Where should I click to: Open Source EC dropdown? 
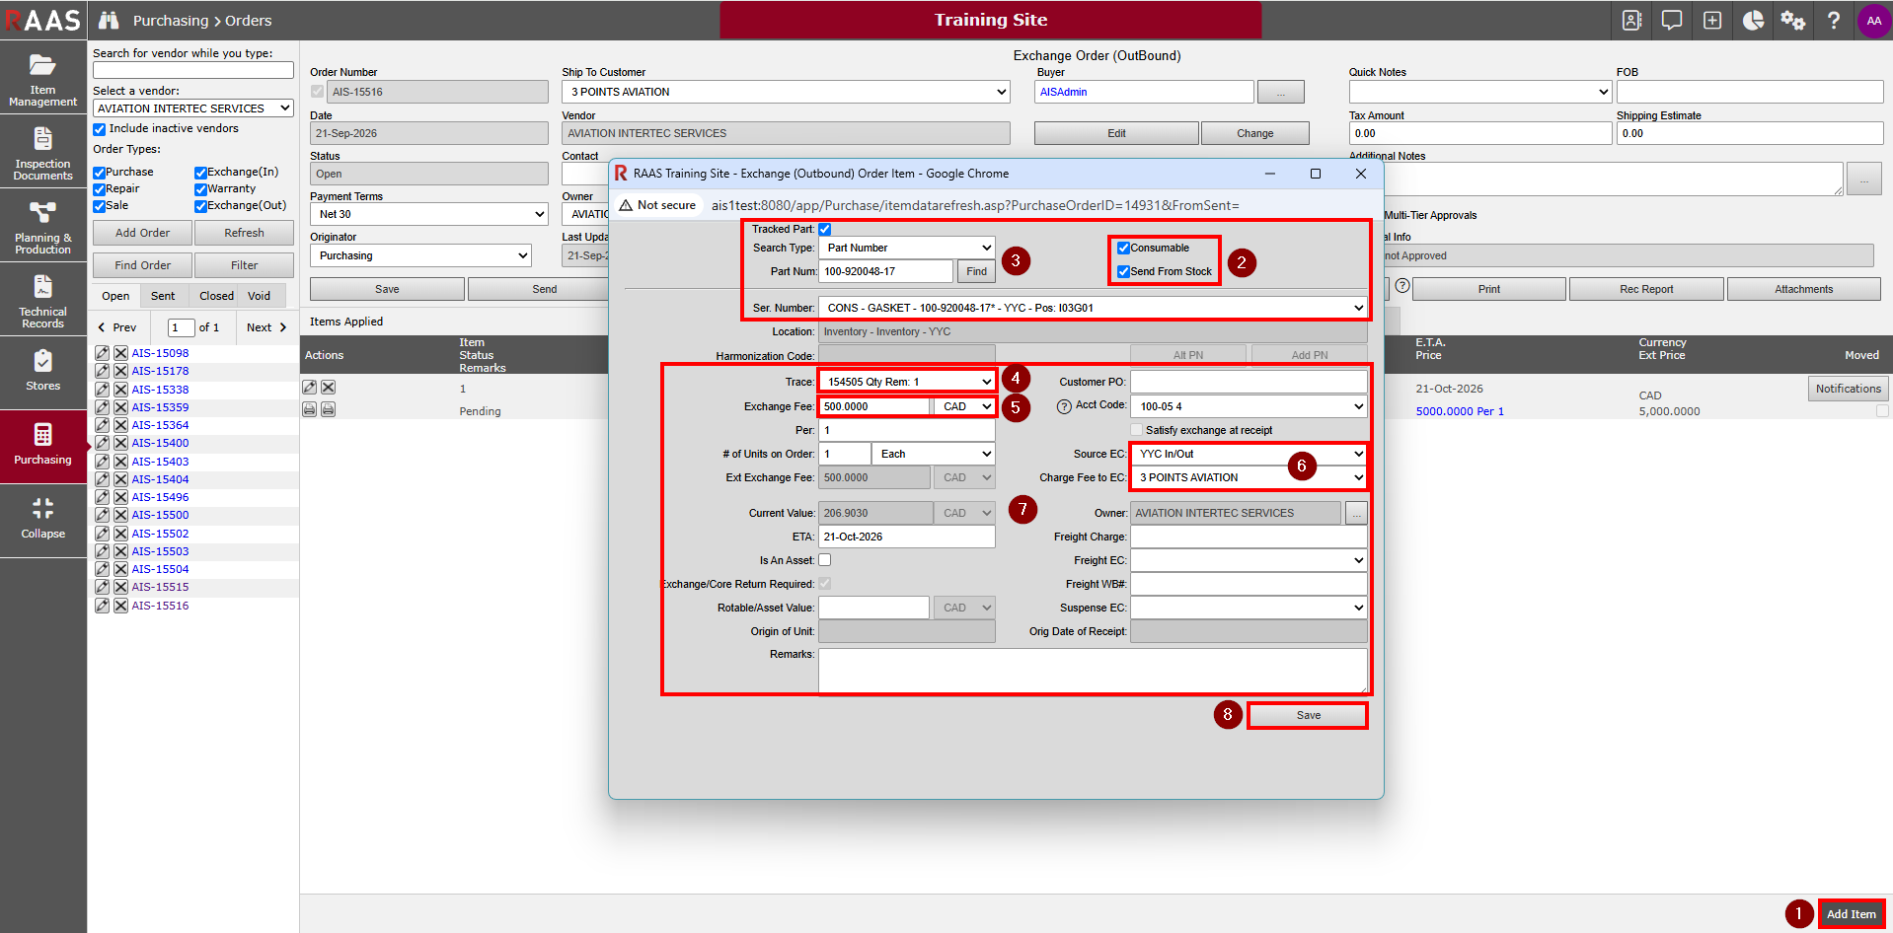pyautogui.click(x=1249, y=454)
